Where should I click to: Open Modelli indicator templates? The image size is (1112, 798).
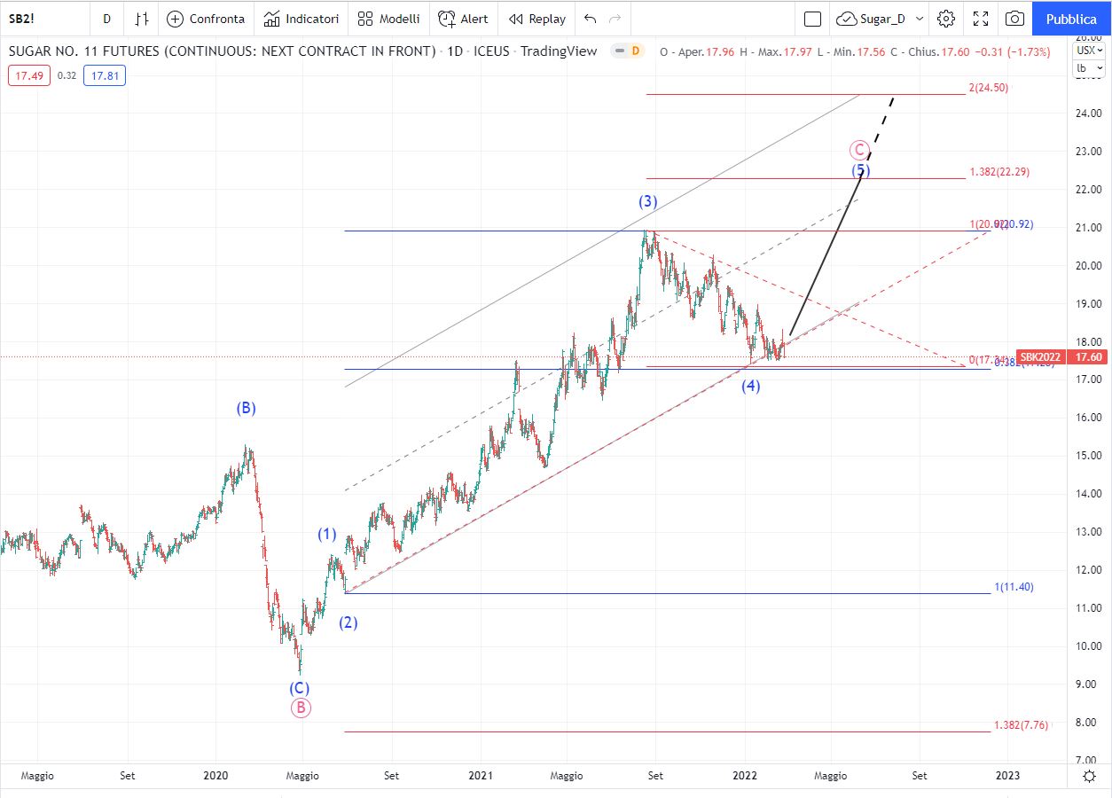pyautogui.click(x=388, y=19)
